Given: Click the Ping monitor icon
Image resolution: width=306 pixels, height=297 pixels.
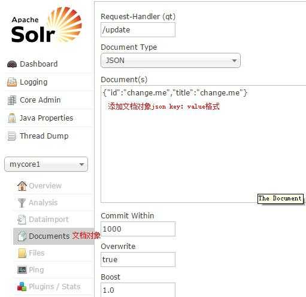Looking at the screenshot, I should coord(22,270).
